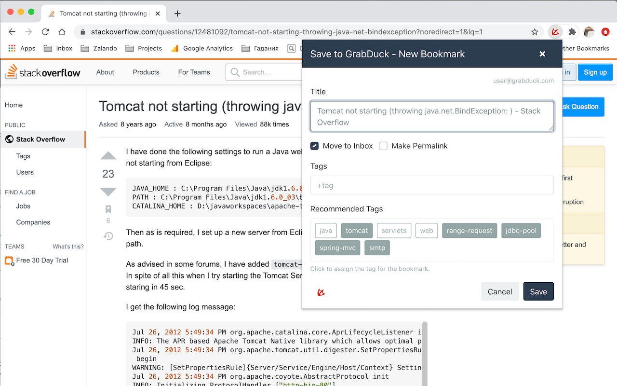Toggle the java recommended tag
The image size is (617, 386).
(326, 231)
